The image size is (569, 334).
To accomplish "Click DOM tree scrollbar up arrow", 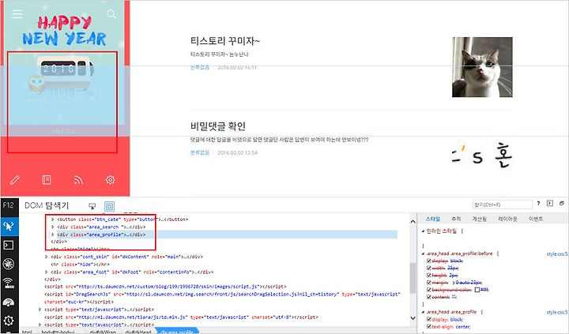I will 413,221.
